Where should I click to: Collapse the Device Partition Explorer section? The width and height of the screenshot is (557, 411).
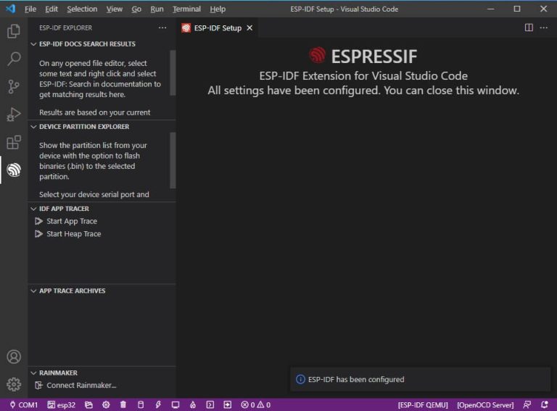point(83,126)
